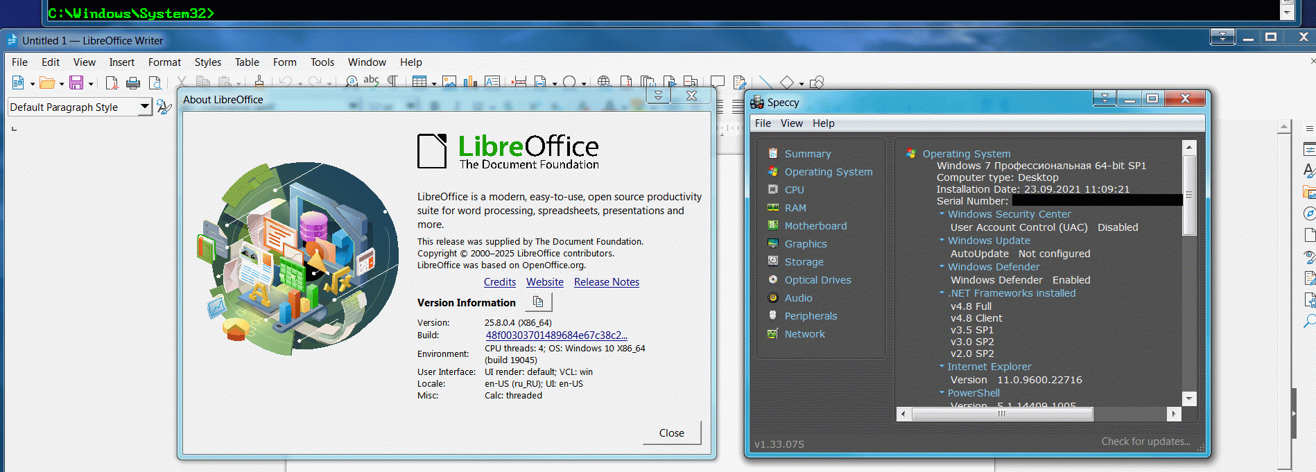
Task: Open the Open-file dropdown arrow
Action: pyautogui.click(x=62, y=84)
